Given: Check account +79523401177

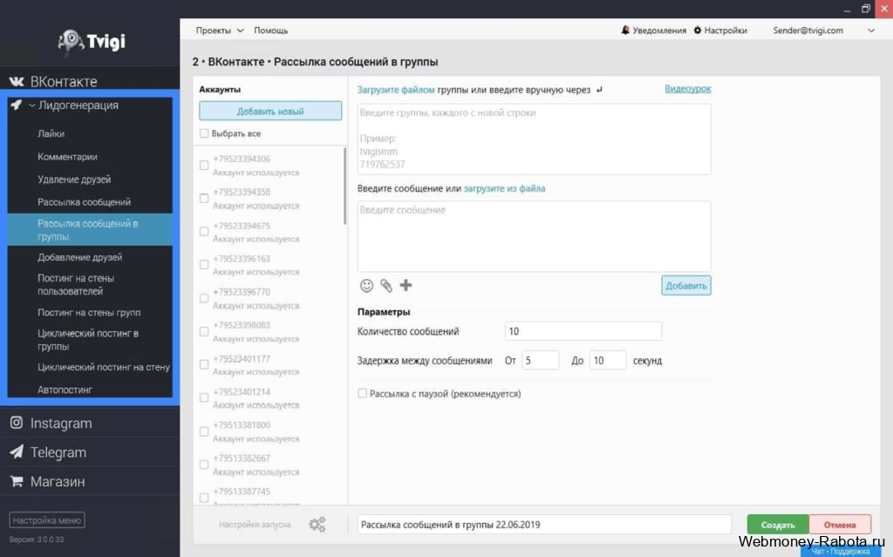Looking at the screenshot, I should point(204,364).
